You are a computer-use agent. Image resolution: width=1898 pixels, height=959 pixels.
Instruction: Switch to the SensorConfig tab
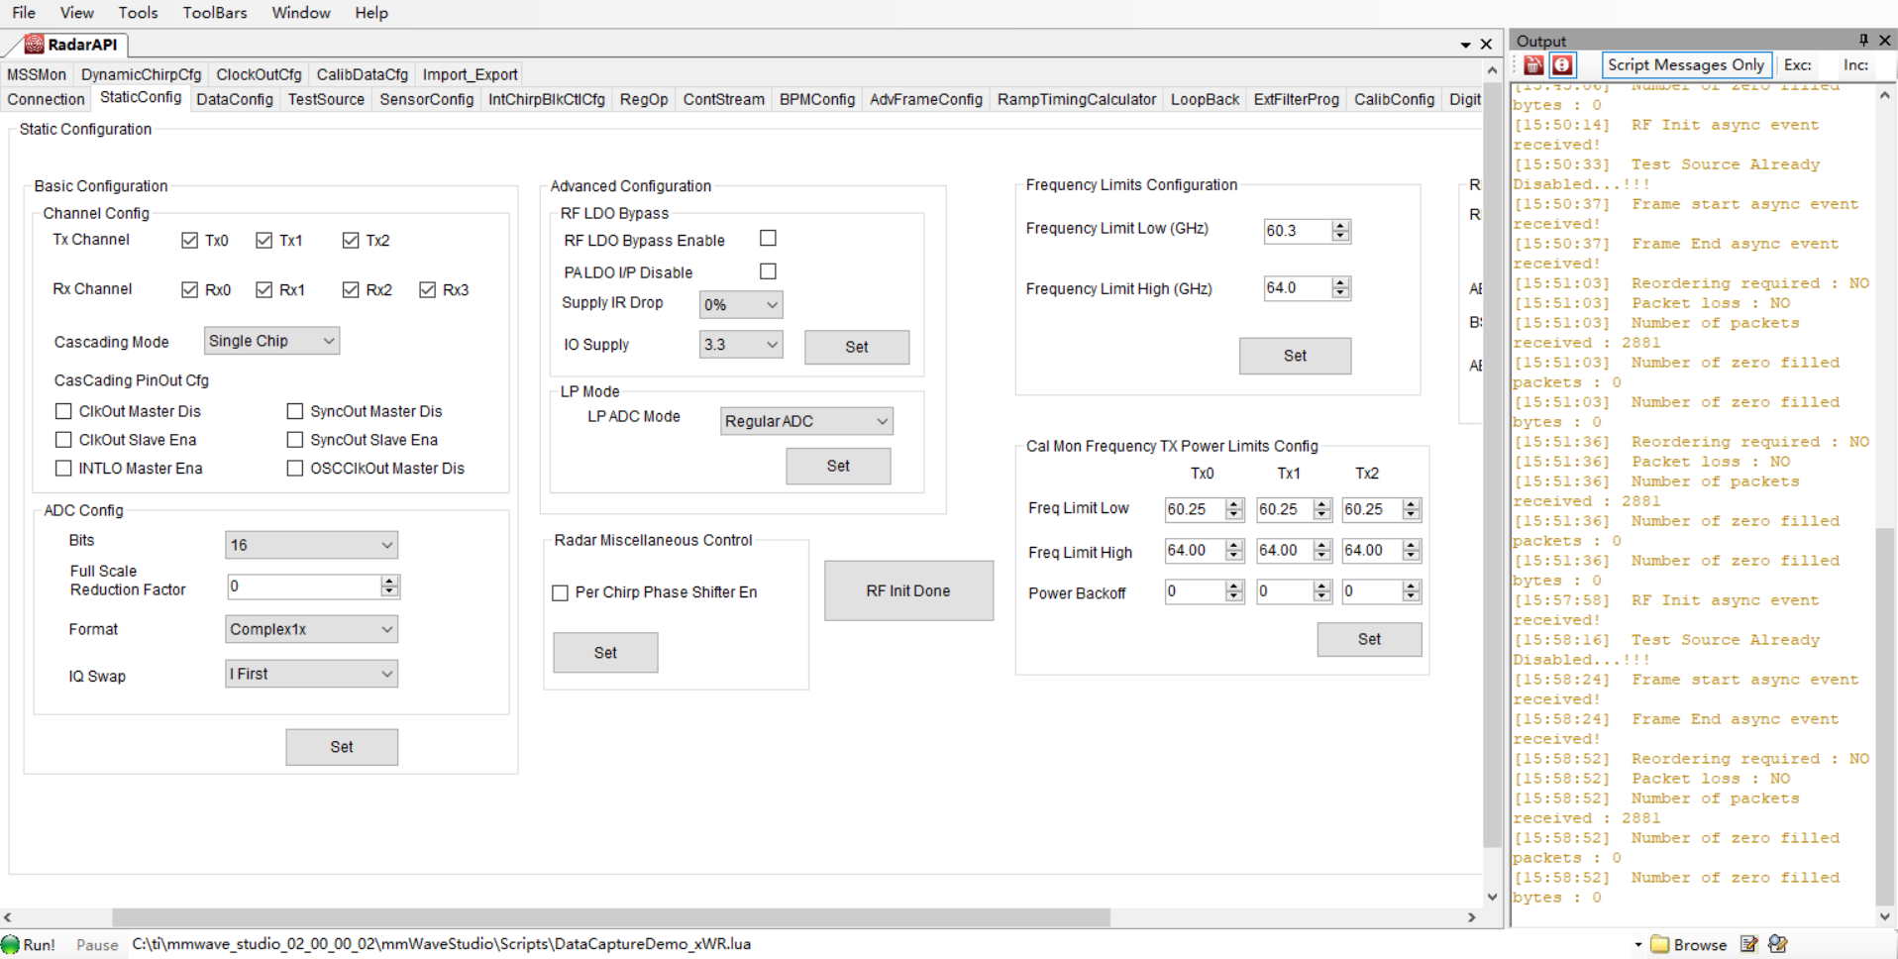427,99
